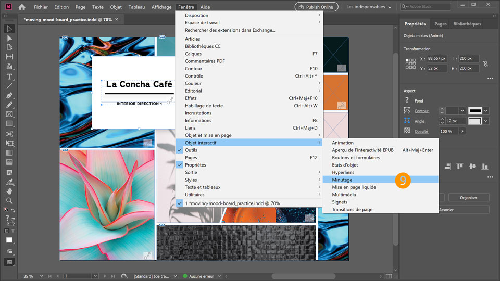
Task: Toggle the Outils panel checkmark
Action: point(180,150)
